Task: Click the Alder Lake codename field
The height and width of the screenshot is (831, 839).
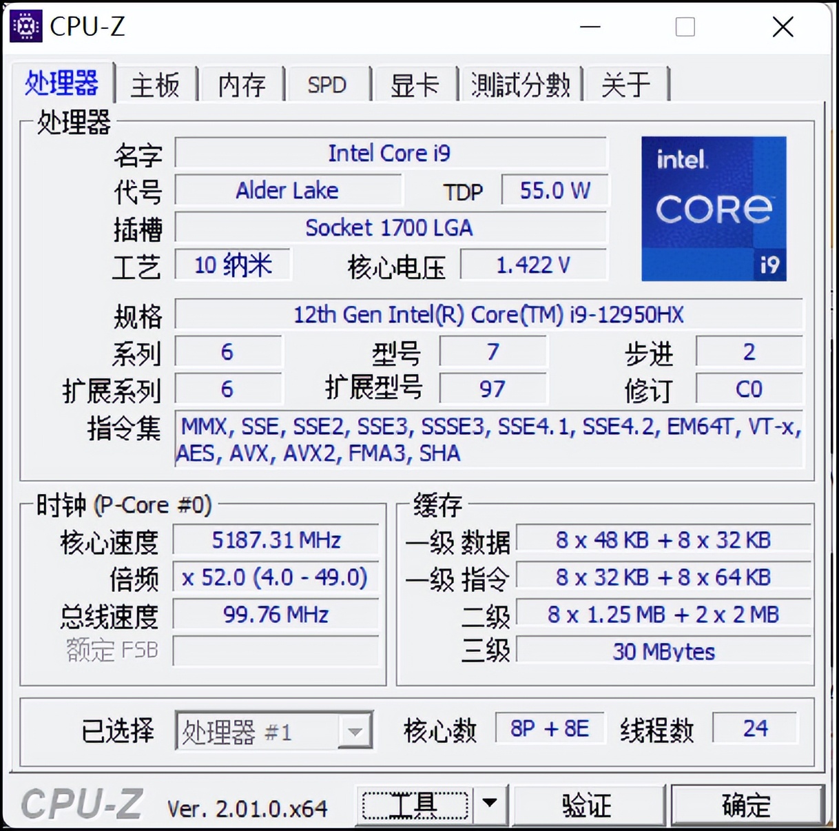Action: point(288,190)
